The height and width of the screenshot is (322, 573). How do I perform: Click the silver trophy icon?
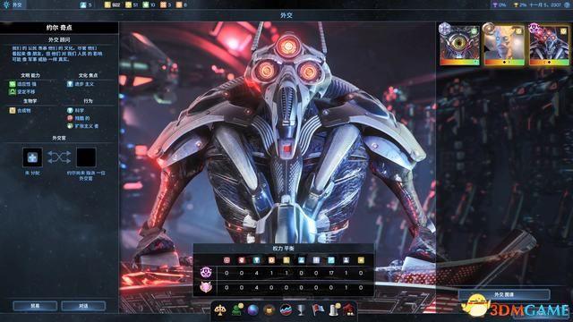(x=301, y=310)
